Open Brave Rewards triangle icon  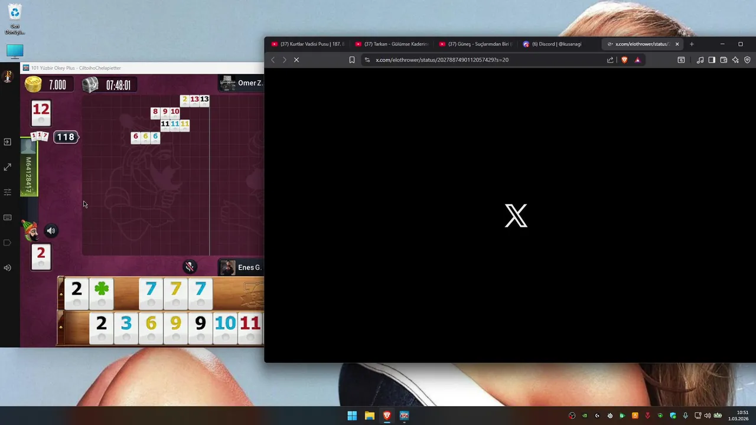click(637, 60)
